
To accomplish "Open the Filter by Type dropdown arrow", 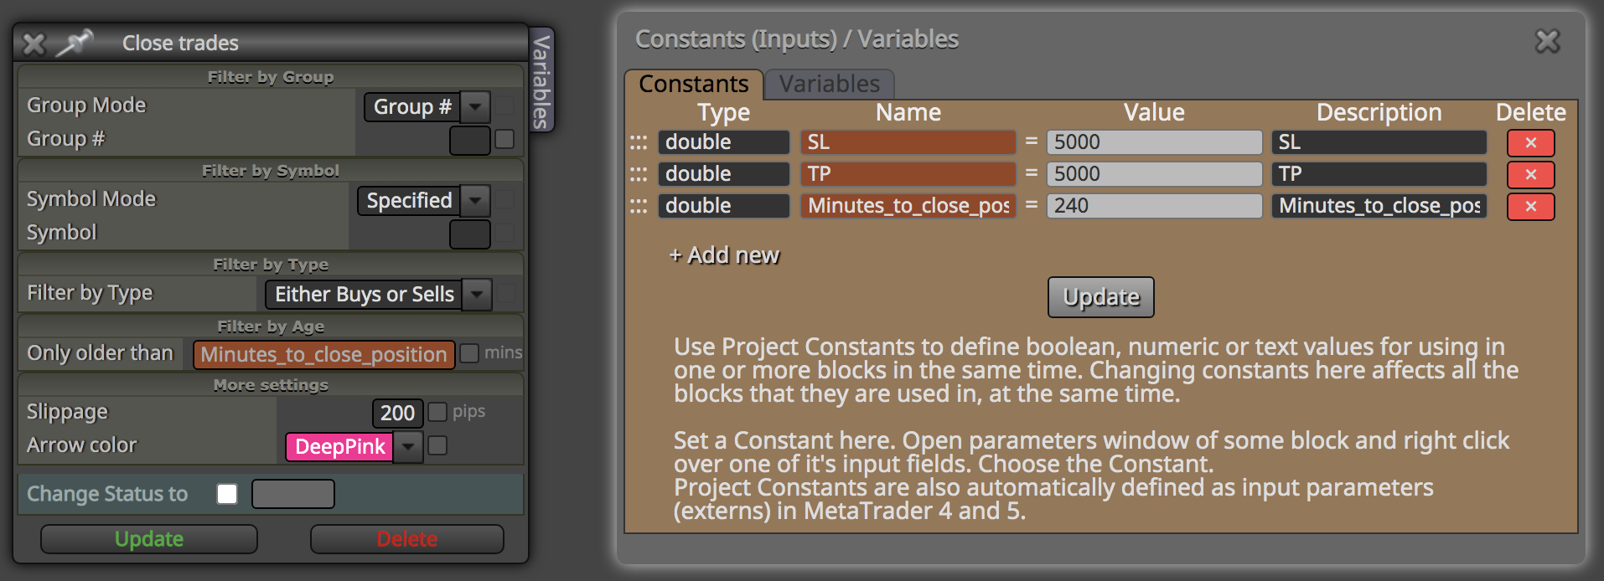I will pos(477,295).
